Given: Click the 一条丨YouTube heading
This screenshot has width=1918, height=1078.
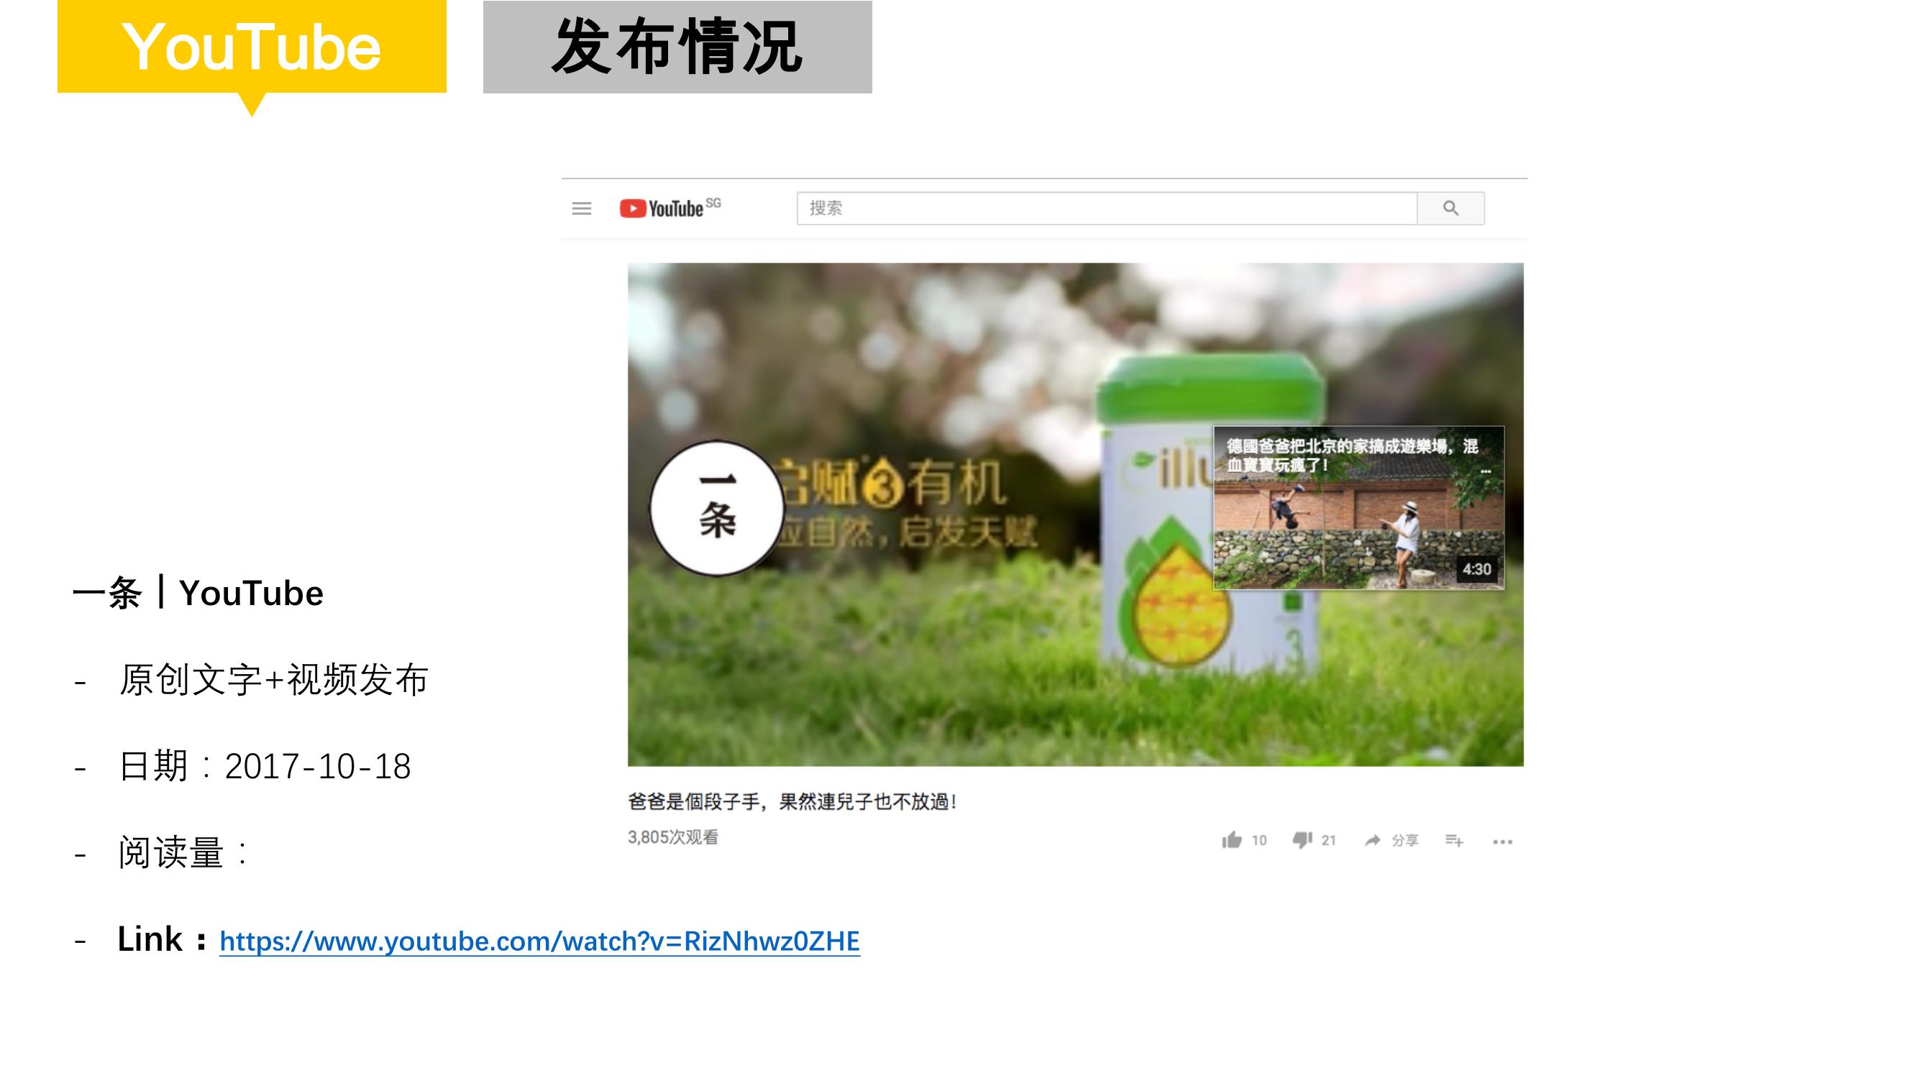Looking at the screenshot, I should (198, 593).
